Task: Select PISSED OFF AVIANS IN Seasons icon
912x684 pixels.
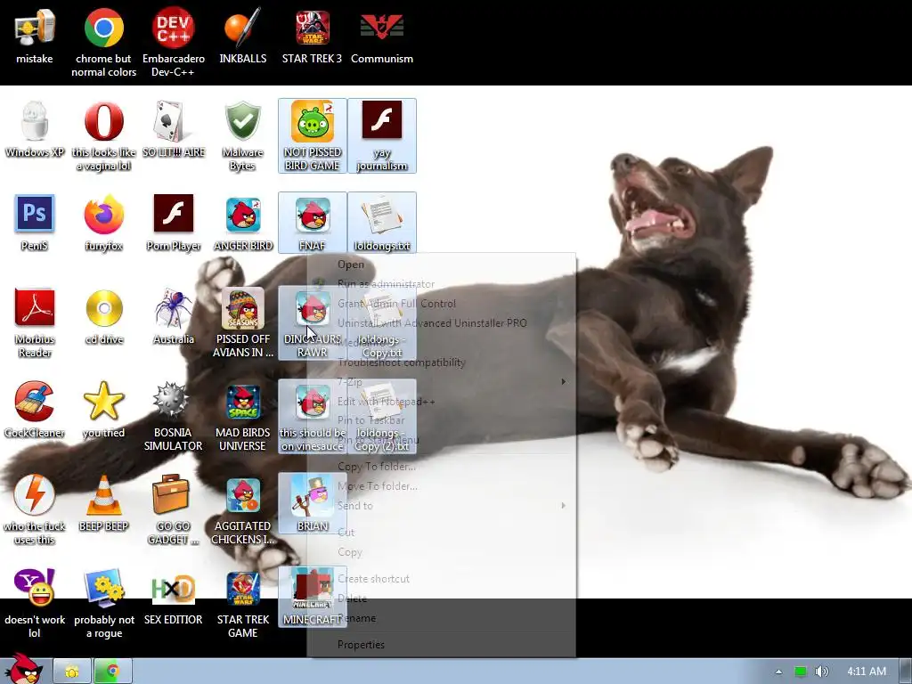Action: tap(242, 322)
